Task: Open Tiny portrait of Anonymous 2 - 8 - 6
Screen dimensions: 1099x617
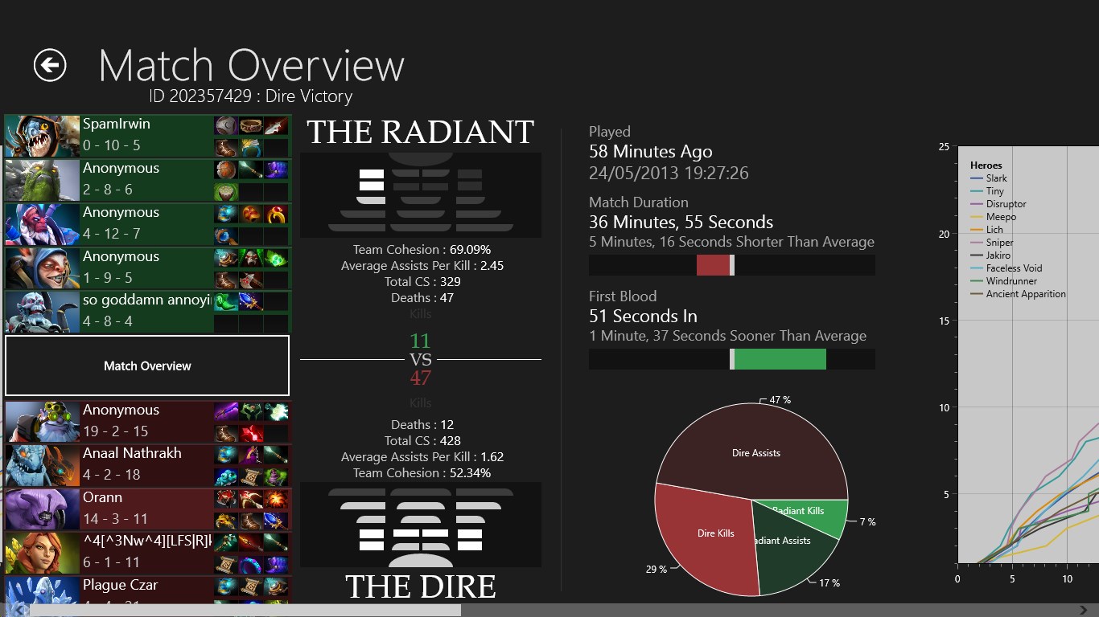Action: pyautogui.click(x=42, y=180)
